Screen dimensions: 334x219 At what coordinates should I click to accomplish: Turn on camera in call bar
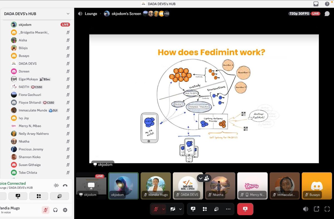click(173, 209)
